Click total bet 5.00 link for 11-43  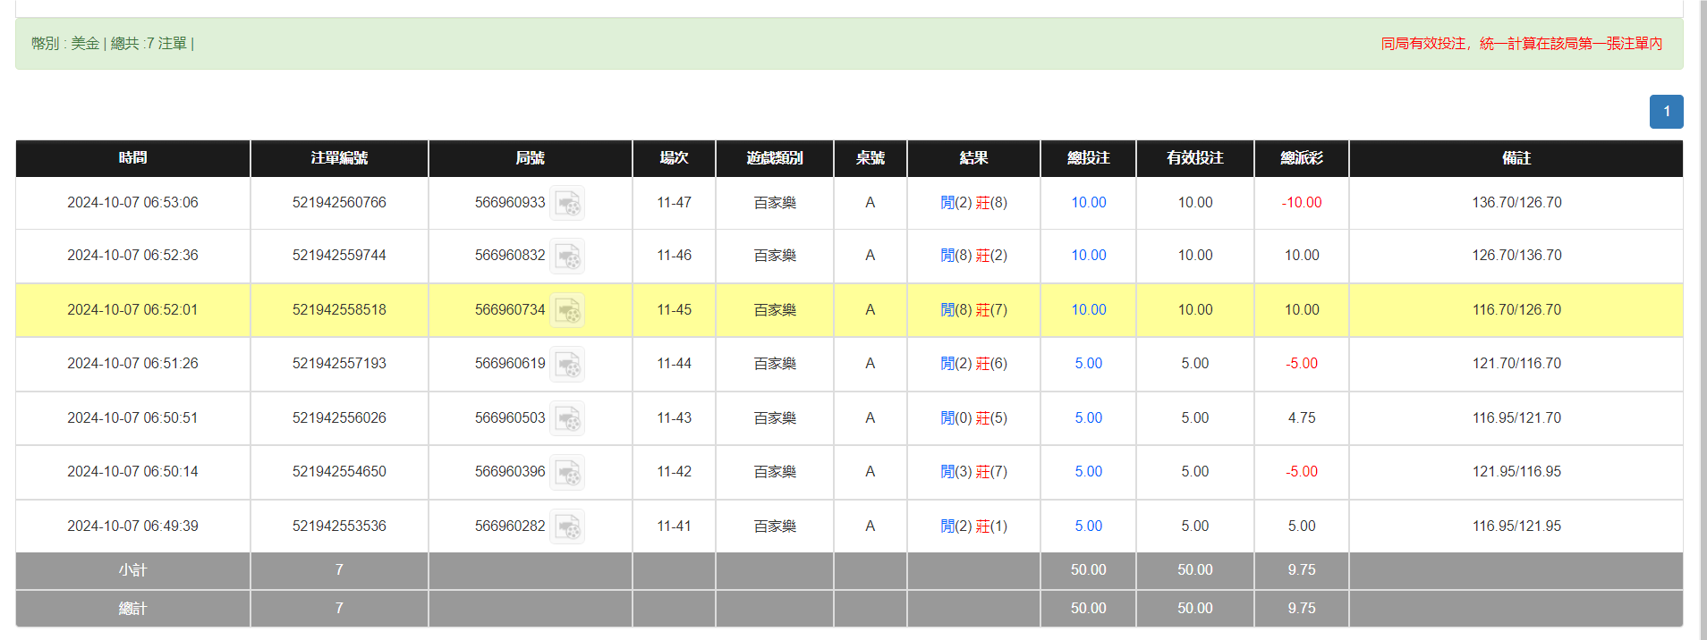(1088, 418)
